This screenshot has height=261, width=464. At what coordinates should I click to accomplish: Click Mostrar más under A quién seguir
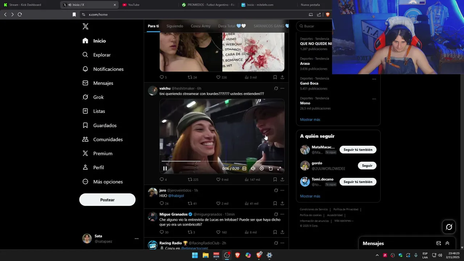pyautogui.click(x=310, y=196)
